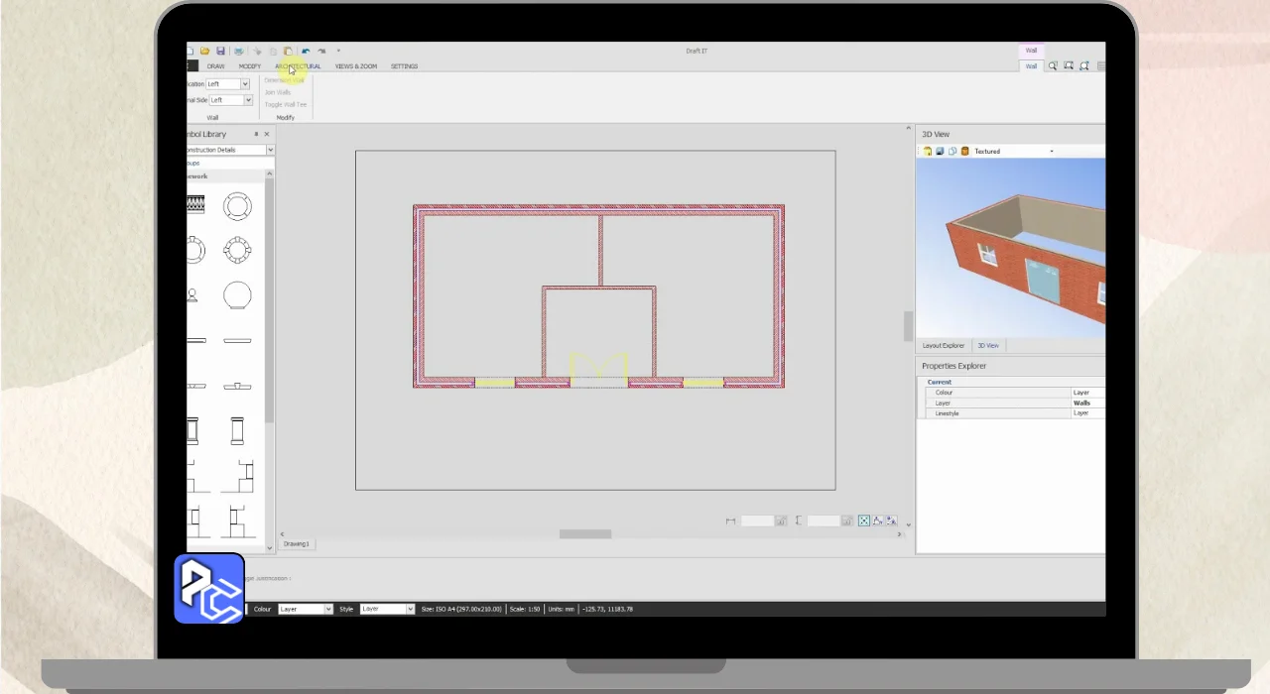Pin the Symbol Library panel
Viewport: 1270px width, 694px height.
(x=256, y=134)
